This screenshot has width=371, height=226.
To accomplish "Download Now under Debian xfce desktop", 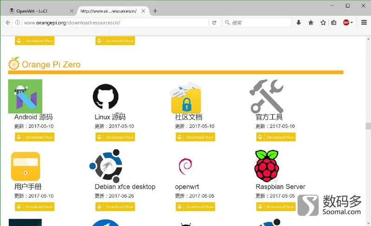I will coord(115,206).
